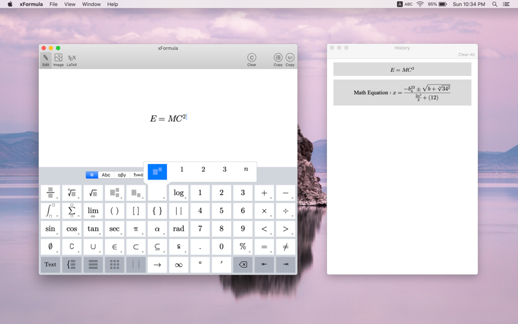Switch to Image mode in toolbar
This screenshot has width=518, height=324.
coord(58,60)
